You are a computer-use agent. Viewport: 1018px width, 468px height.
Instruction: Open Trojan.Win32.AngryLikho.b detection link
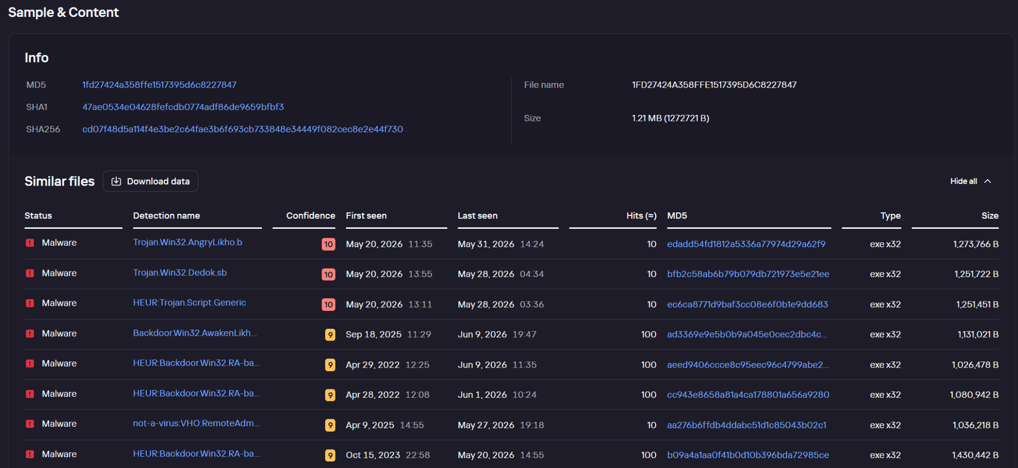tap(187, 242)
